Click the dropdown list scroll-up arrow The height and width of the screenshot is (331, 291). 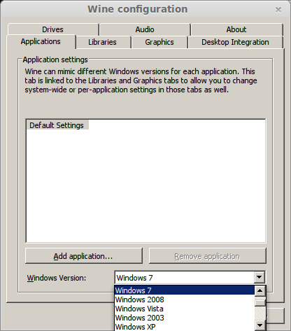(x=260, y=290)
